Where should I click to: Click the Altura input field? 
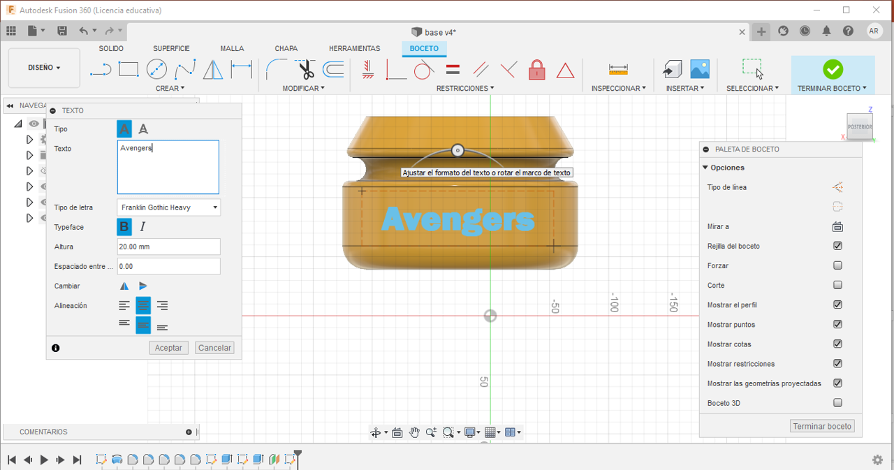tap(168, 247)
